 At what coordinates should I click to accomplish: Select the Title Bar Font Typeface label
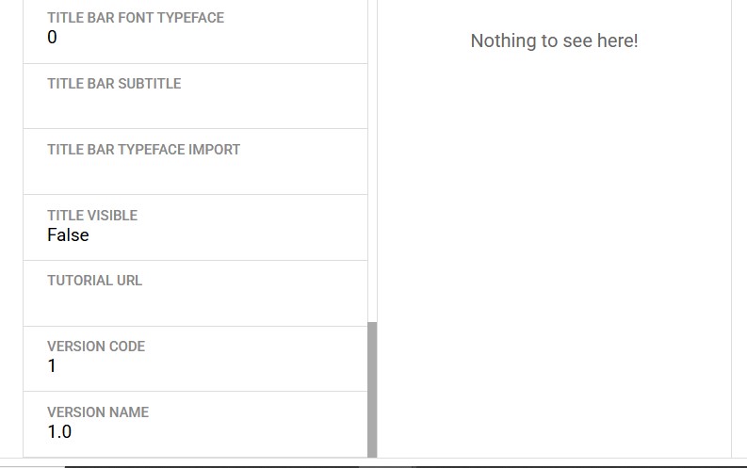click(x=136, y=18)
